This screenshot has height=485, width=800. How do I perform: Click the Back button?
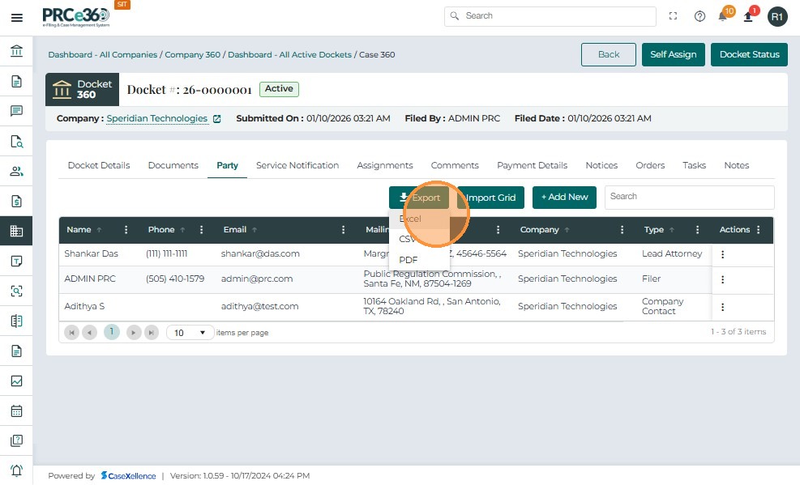(609, 54)
